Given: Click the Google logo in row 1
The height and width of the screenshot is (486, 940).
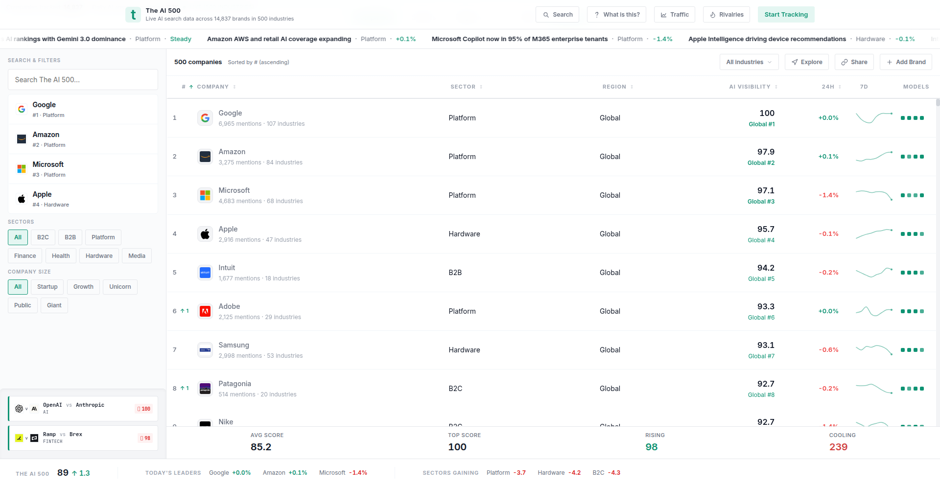Looking at the screenshot, I should 205,118.
